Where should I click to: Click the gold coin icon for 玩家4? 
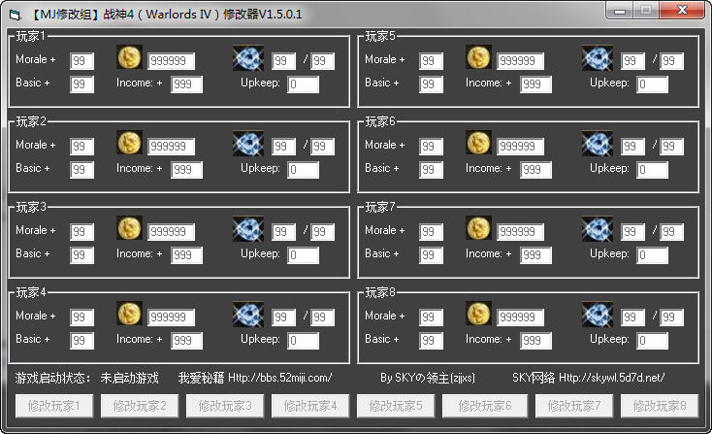point(129,314)
